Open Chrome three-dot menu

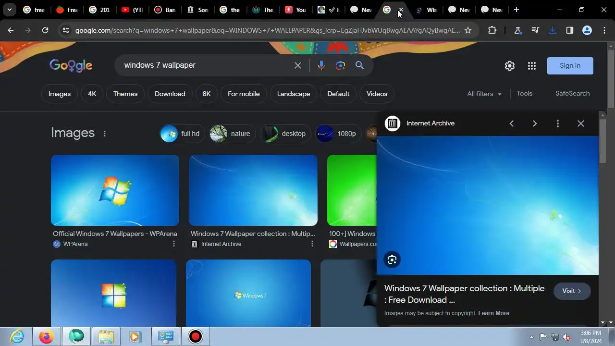(604, 30)
